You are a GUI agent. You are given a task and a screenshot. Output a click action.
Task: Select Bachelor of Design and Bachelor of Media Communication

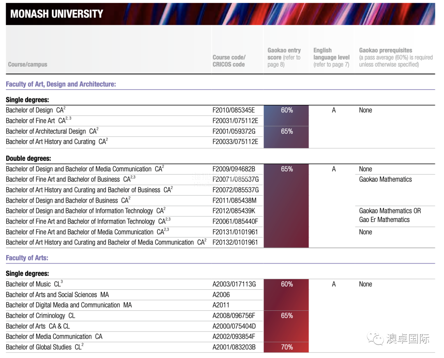[85, 169]
